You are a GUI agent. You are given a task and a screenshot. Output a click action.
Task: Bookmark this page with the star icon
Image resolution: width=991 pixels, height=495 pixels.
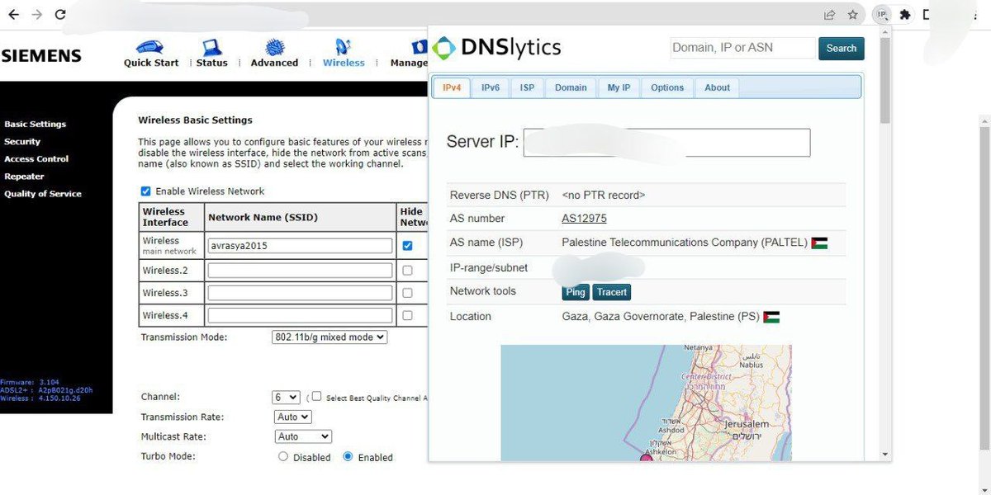click(853, 14)
